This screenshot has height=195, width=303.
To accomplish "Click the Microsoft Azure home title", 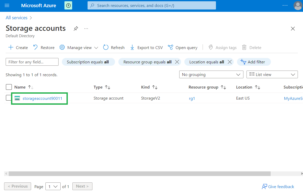I will click(x=39, y=5).
